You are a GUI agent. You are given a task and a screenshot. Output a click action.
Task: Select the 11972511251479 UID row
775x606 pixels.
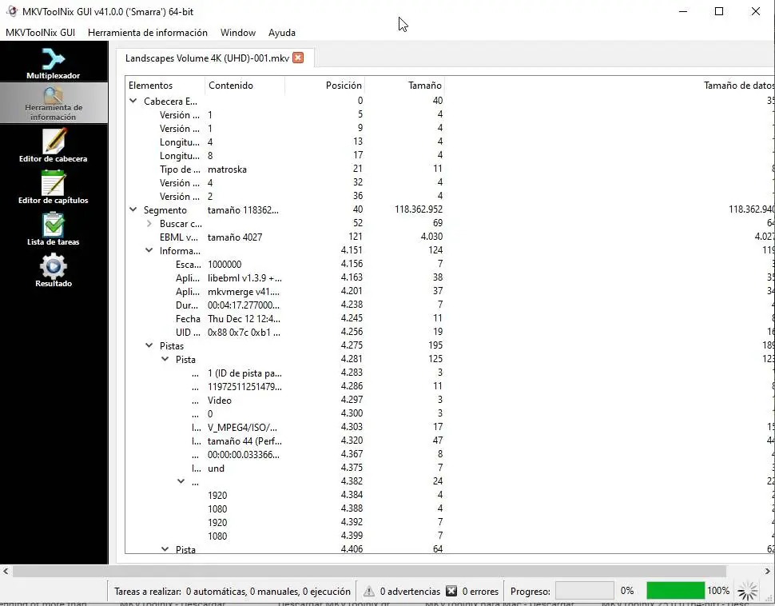tap(450, 386)
